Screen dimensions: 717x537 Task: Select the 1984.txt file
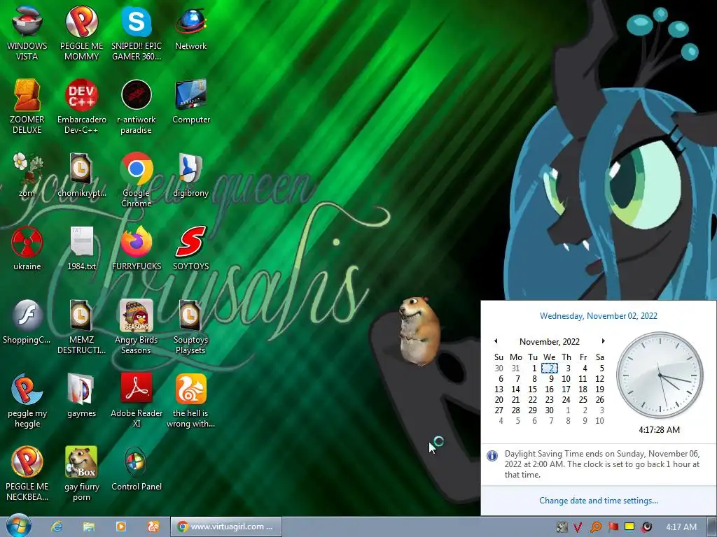click(x=81, y=248)
